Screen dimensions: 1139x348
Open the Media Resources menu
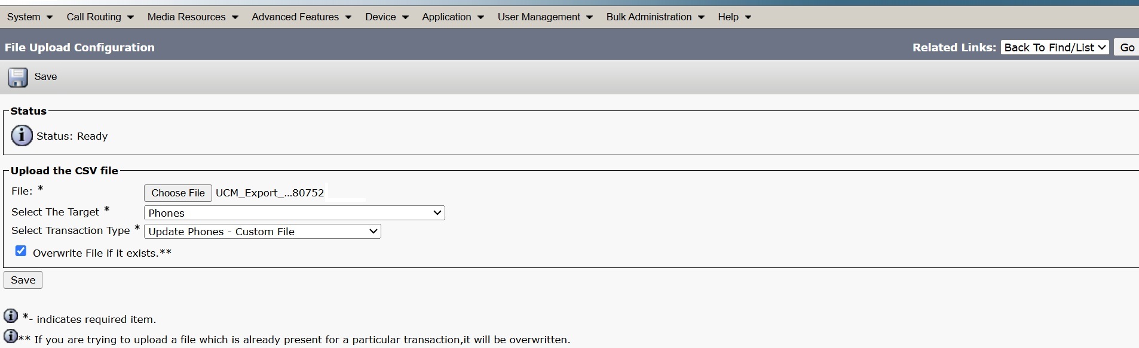(192, 17)
